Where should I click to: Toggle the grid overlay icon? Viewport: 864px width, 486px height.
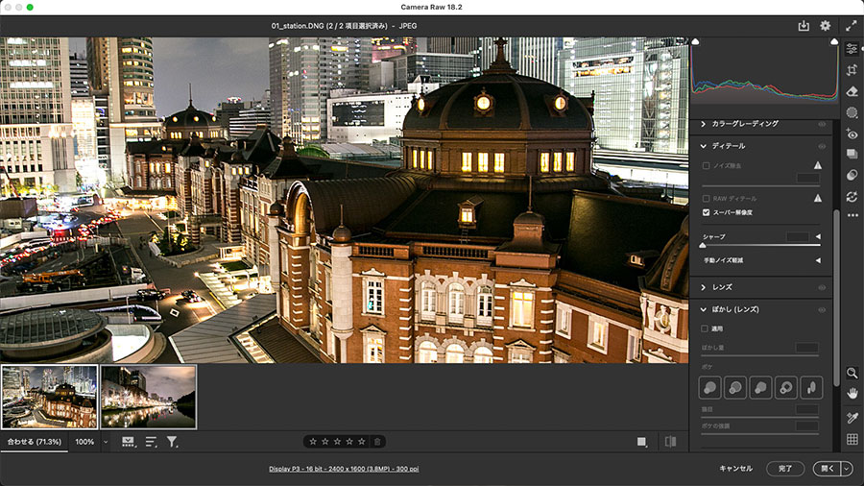[852, 439]
